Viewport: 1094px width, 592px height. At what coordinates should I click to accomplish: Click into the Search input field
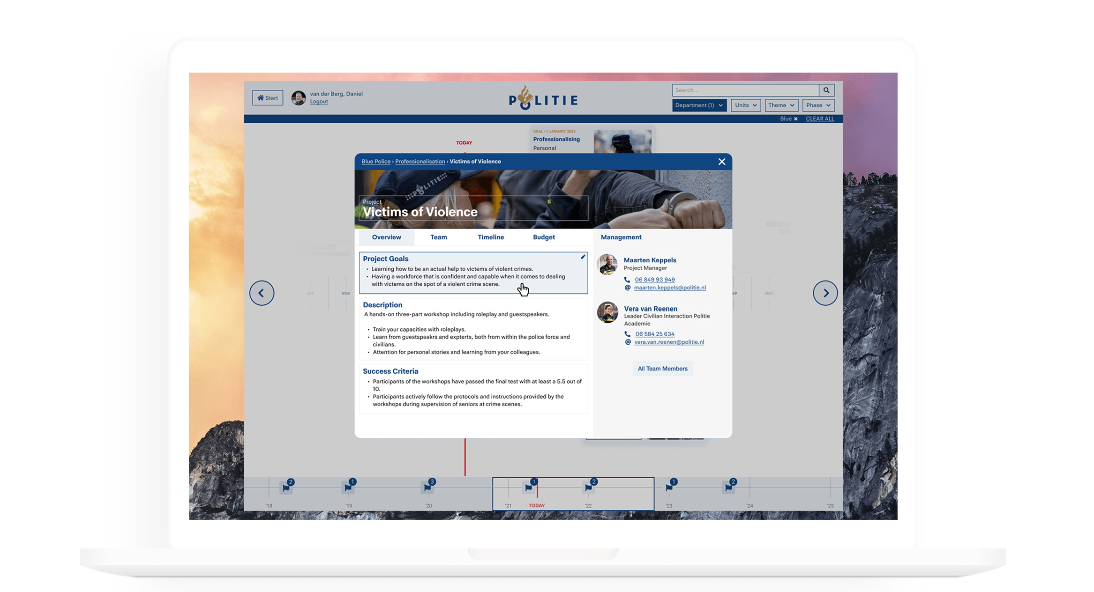(x=745, y=90)
